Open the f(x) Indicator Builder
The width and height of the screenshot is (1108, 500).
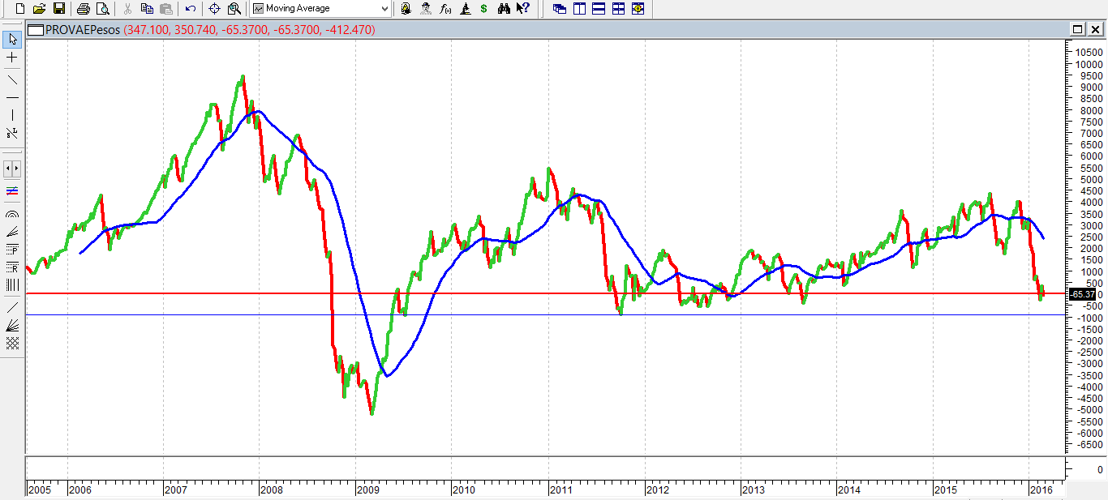(444, 8)
